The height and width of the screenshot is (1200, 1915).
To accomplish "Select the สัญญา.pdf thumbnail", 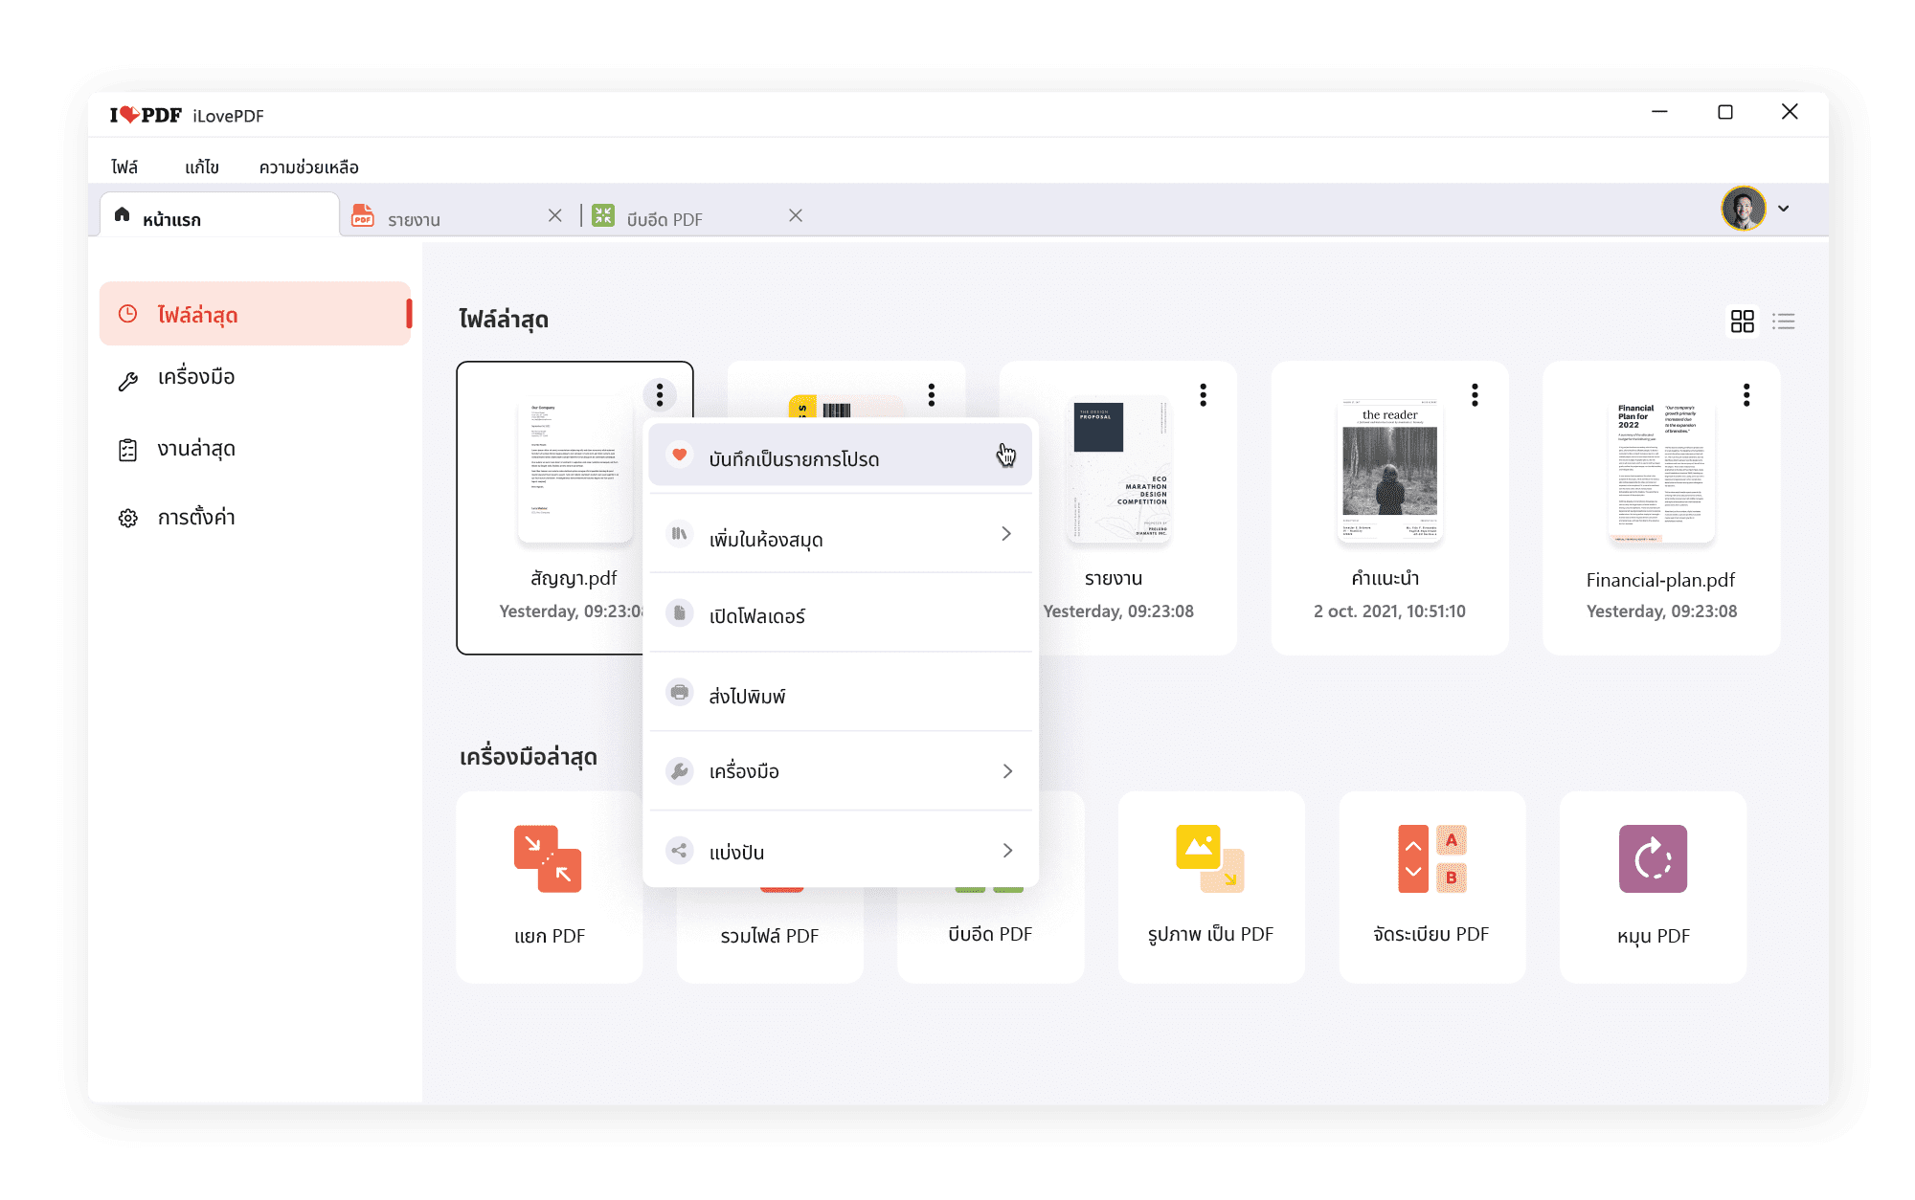I will [x=575, y=470].
